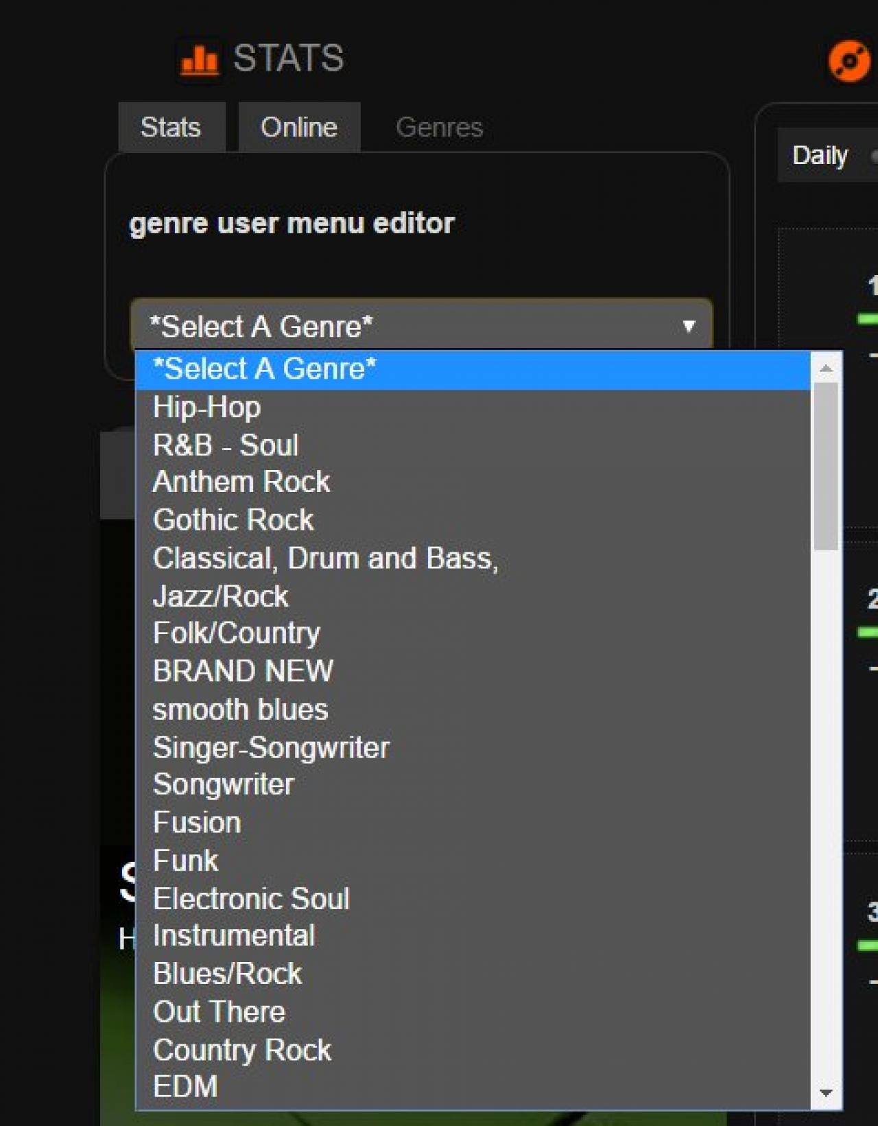Choose Jazz/Rock from the list

tap(221, 596)
